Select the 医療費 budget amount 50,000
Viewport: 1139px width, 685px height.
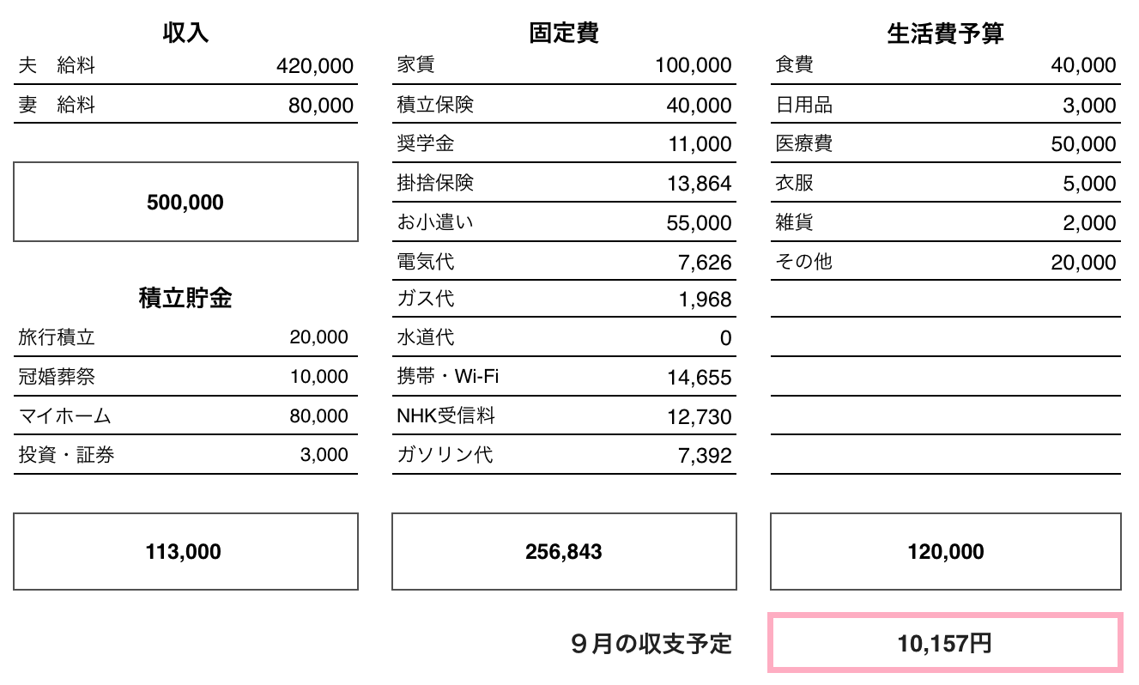tap(1083, 144)
